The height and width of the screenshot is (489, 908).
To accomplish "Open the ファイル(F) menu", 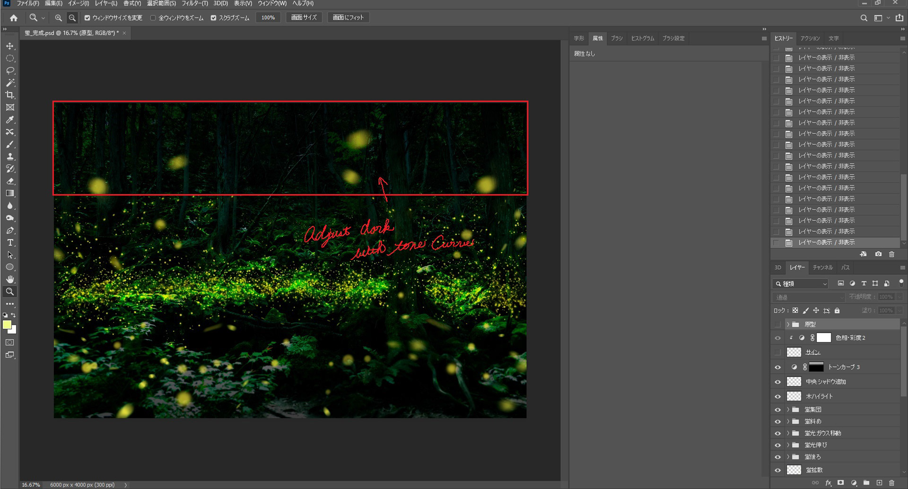I will tap(28, 3).
